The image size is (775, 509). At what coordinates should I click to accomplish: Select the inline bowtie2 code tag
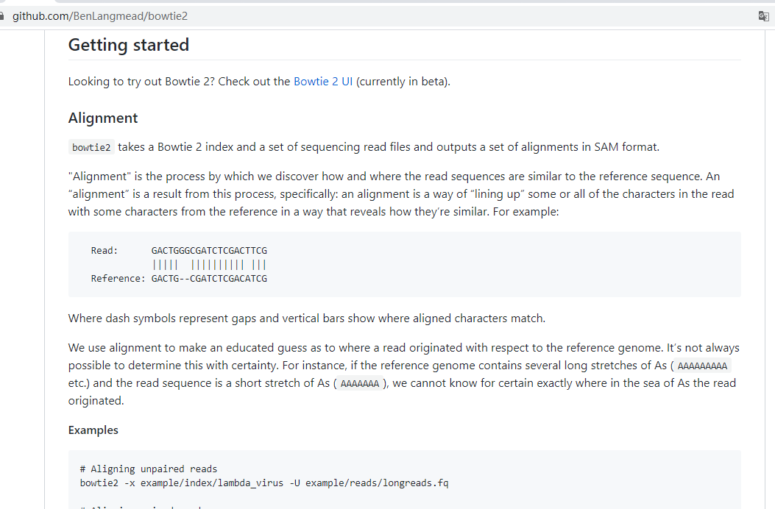[x=91, y=147]
